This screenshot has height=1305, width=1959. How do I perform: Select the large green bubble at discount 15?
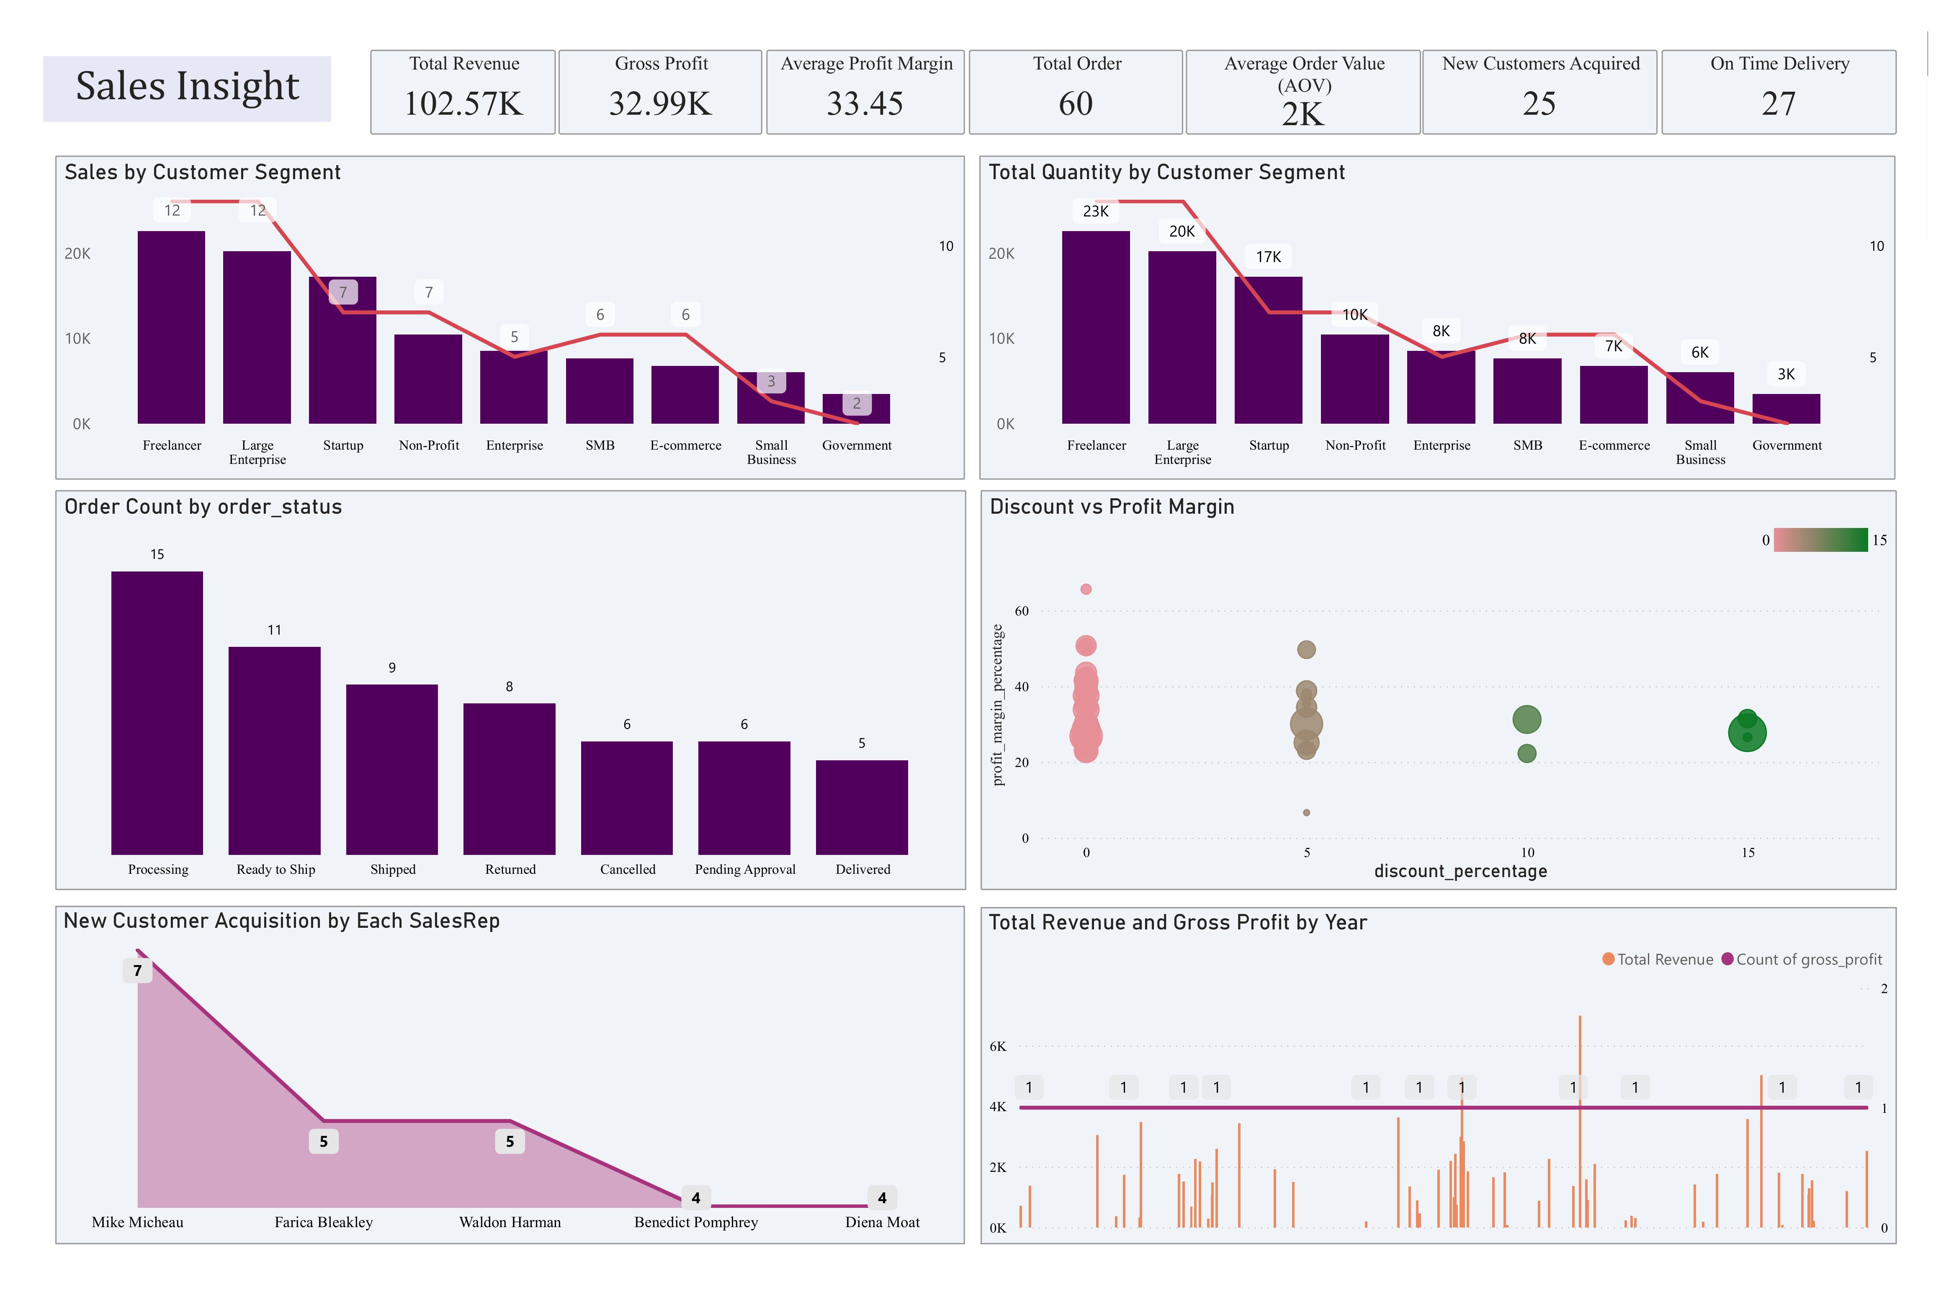[1748, 732]
